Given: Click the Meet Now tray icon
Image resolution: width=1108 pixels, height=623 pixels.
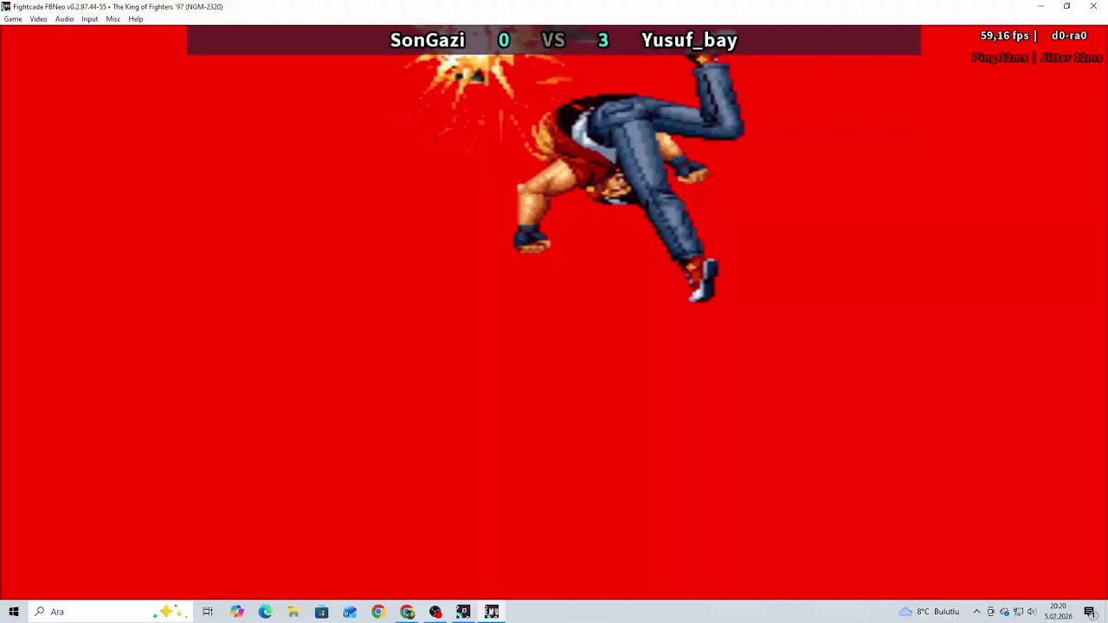Looking at the screenshot, I should click(991, 612).
